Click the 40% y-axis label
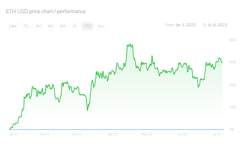244x145 pixels. (x=232, y=85)
